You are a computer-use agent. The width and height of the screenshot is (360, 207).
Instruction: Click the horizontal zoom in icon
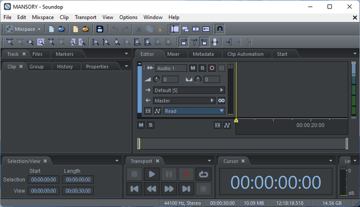(x=10, y=42)
